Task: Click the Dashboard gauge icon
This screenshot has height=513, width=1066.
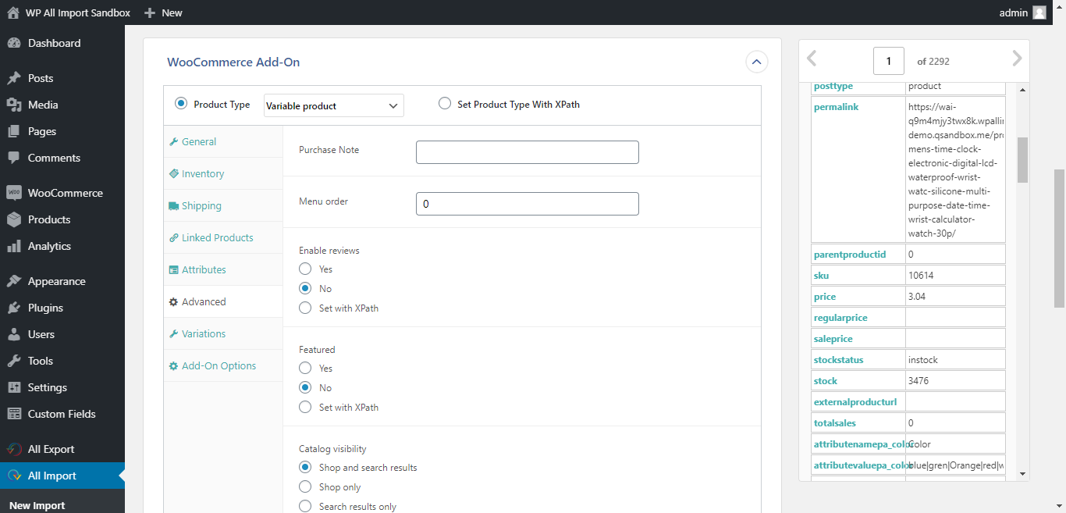Action: pos(14,43)
